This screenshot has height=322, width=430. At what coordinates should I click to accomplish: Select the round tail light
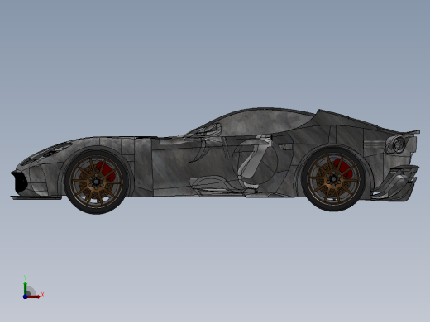click(x=398, y=144)
